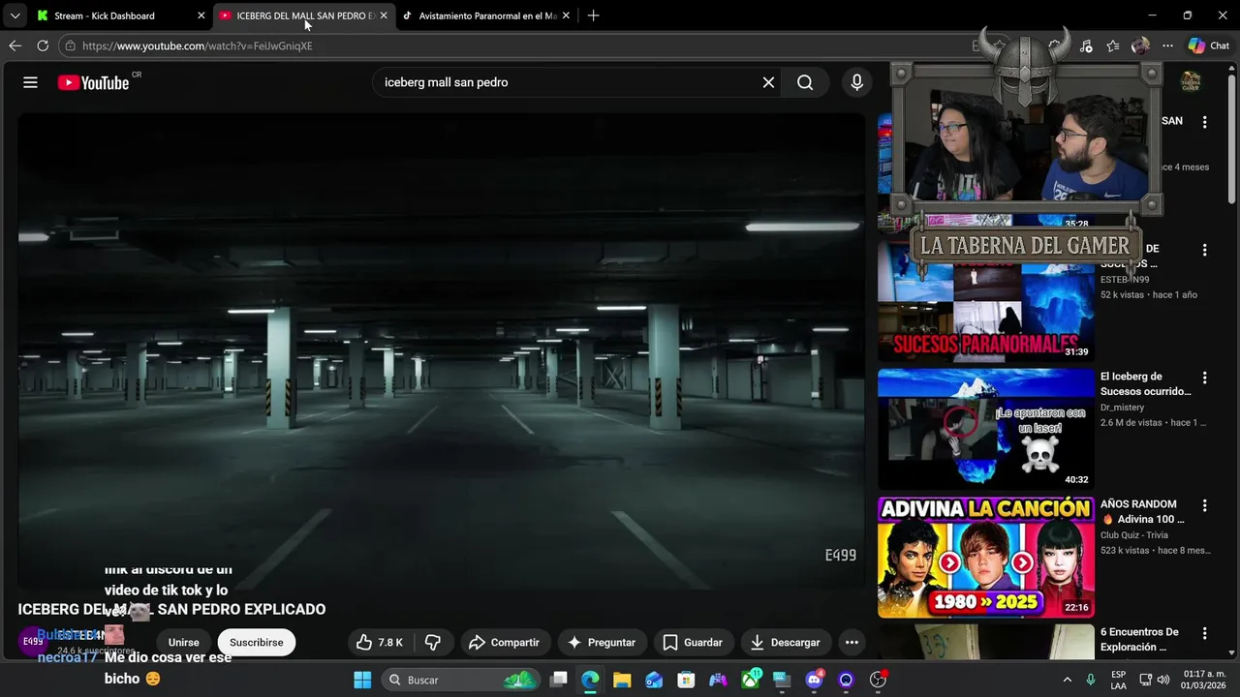Save video with Guardar button
Screen dimensions: 1240x697
point(693,642)
